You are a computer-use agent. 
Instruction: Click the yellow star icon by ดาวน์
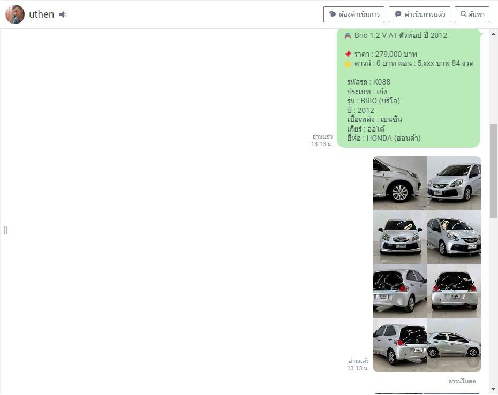348,64
